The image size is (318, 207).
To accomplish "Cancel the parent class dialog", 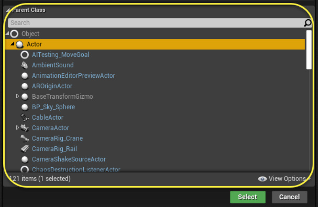I will pos(289,197).
